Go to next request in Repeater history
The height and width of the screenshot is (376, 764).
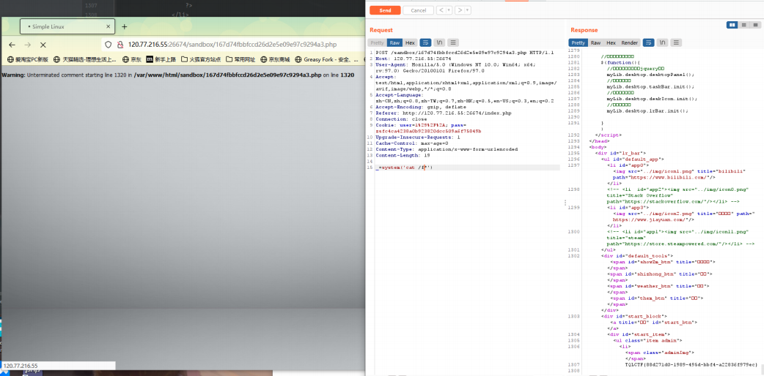tap(459, 10)
